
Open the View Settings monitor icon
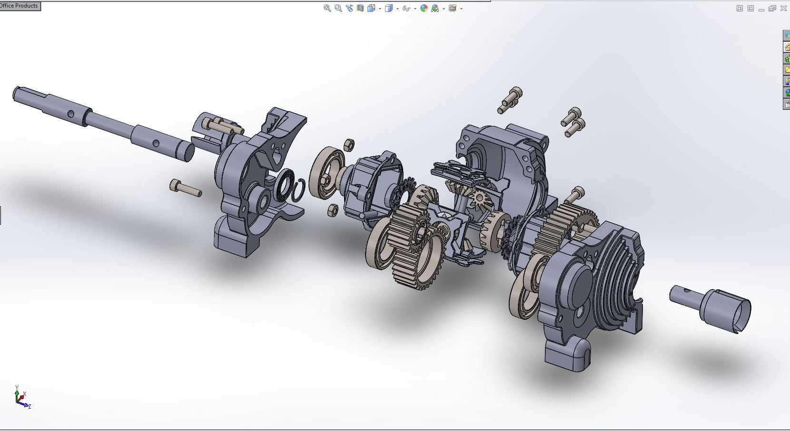click(453, 8)
